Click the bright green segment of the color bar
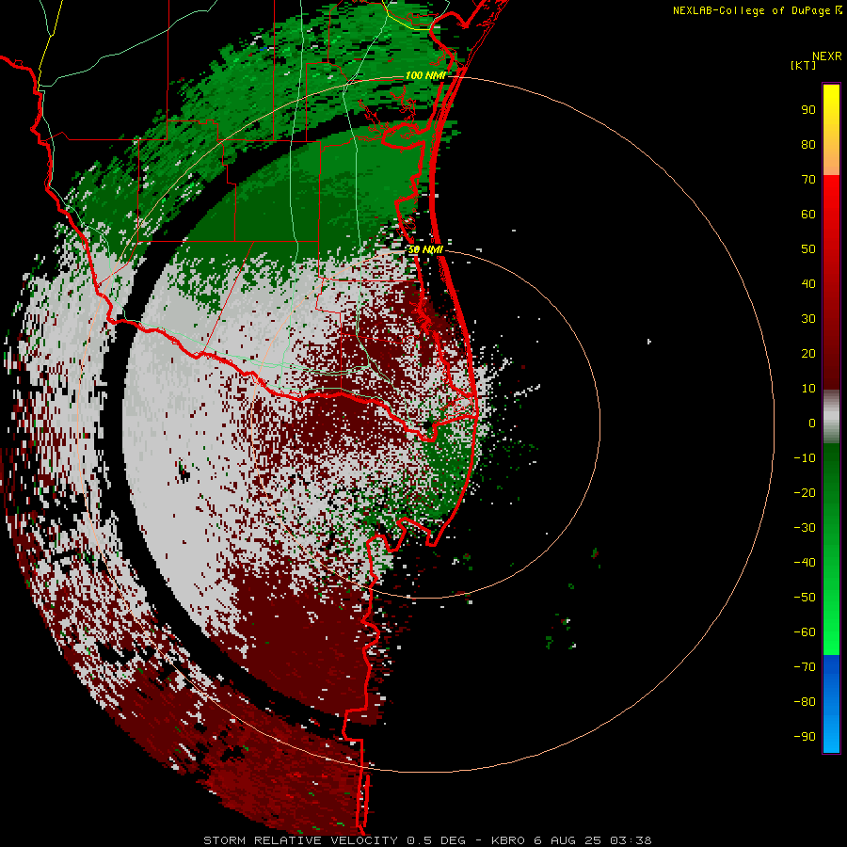 point(831,621)
